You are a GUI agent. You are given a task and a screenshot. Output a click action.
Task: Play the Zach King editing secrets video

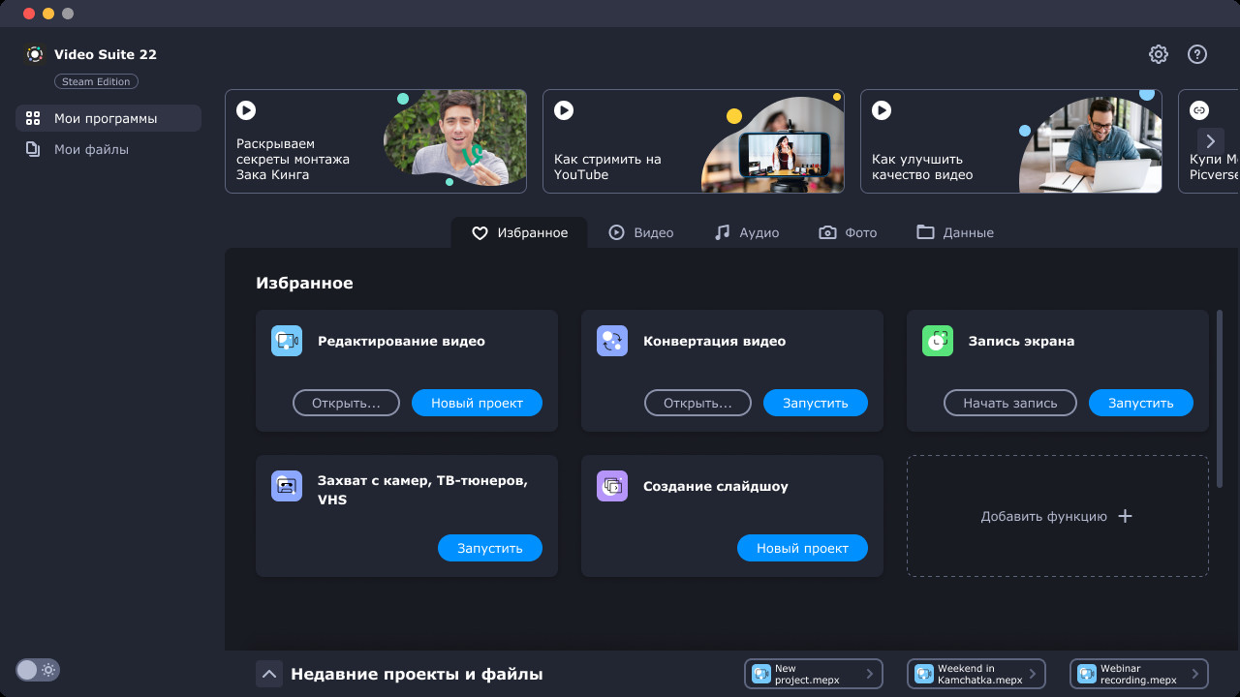pyautogui.click(x=246, y=111)
